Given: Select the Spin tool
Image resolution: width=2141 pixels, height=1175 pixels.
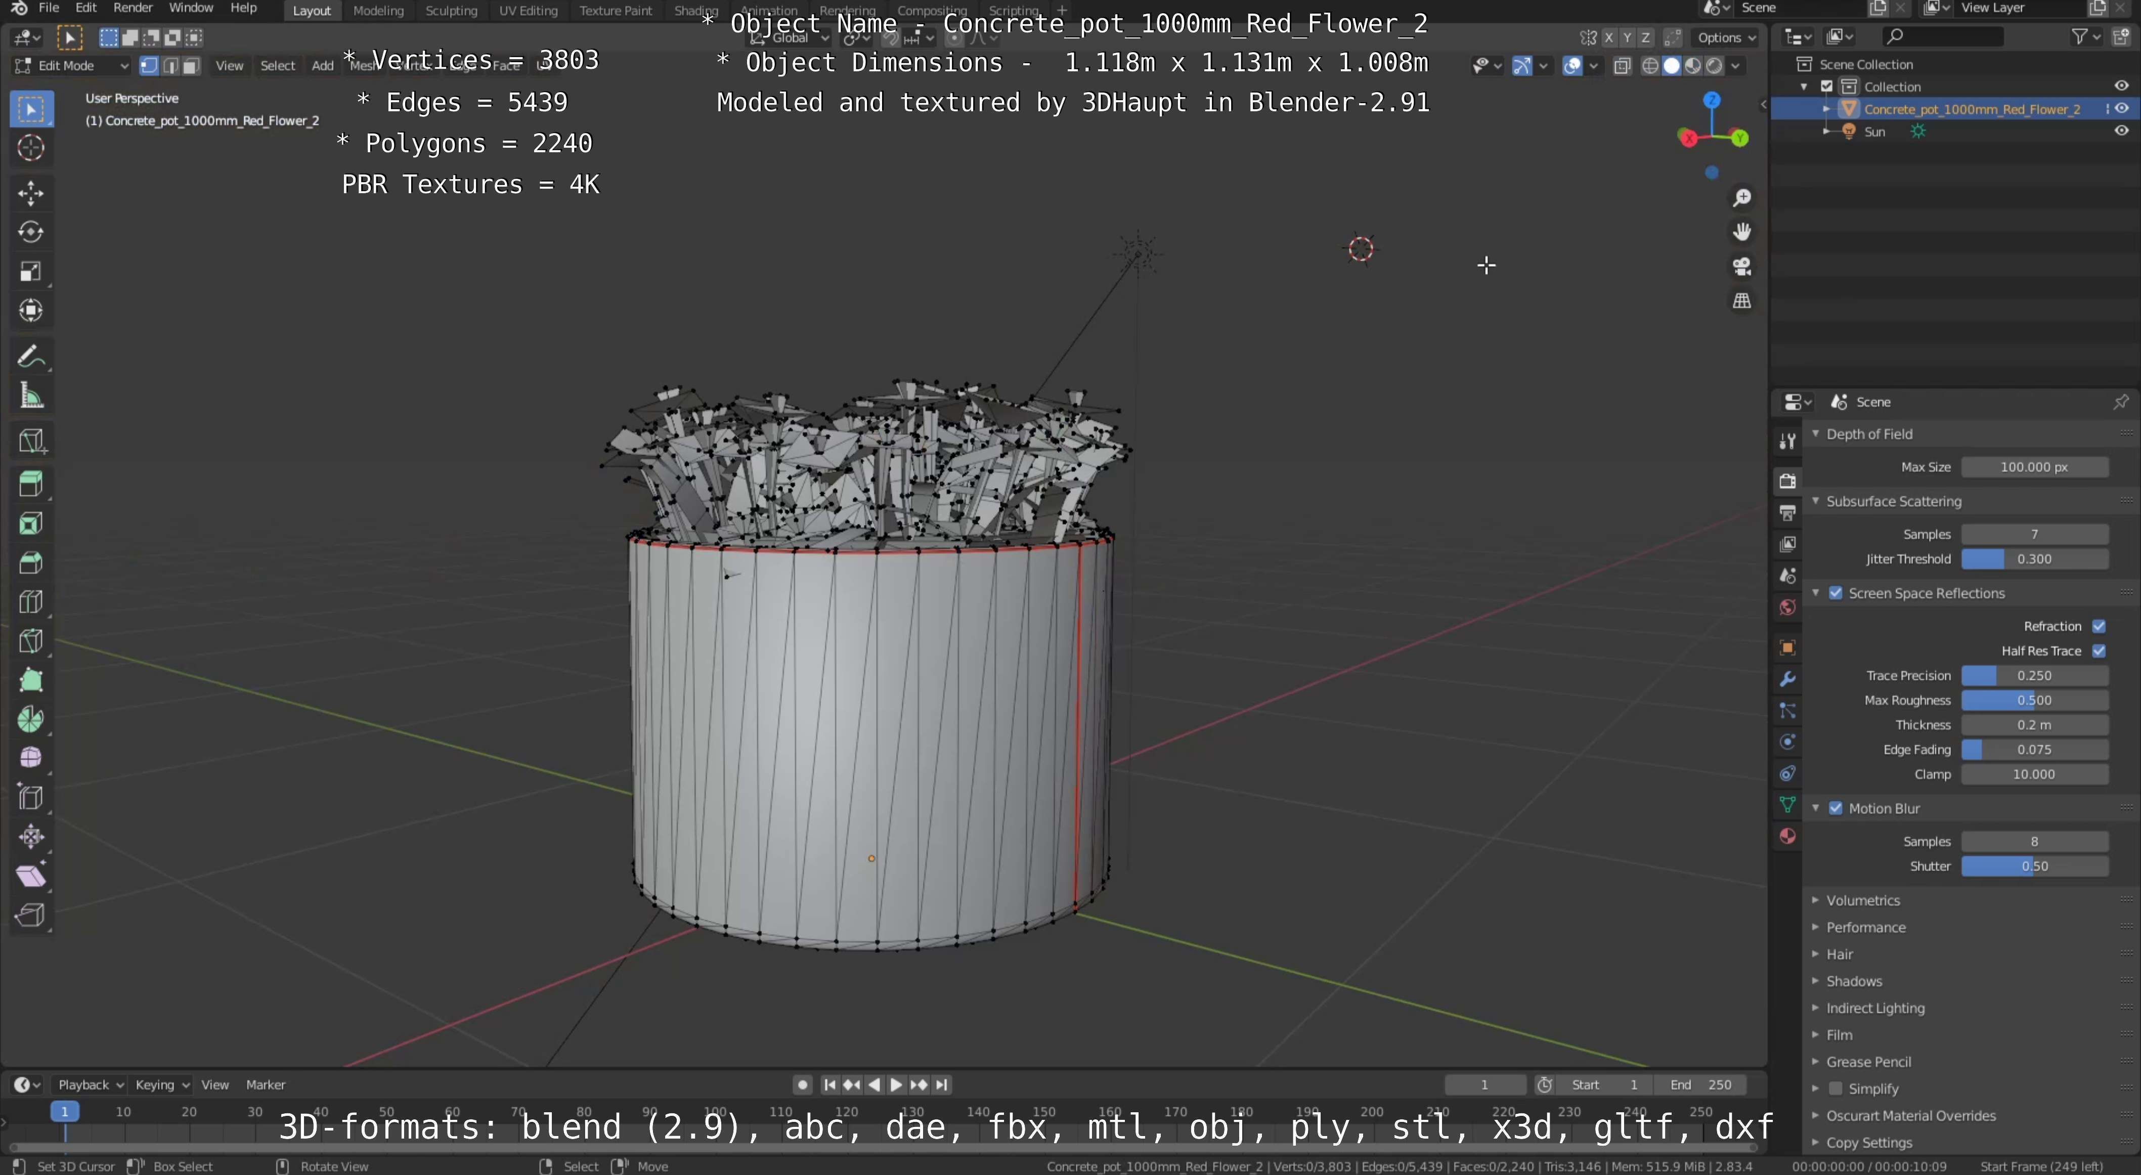Looking at the screenshot, I should [31, 719].
